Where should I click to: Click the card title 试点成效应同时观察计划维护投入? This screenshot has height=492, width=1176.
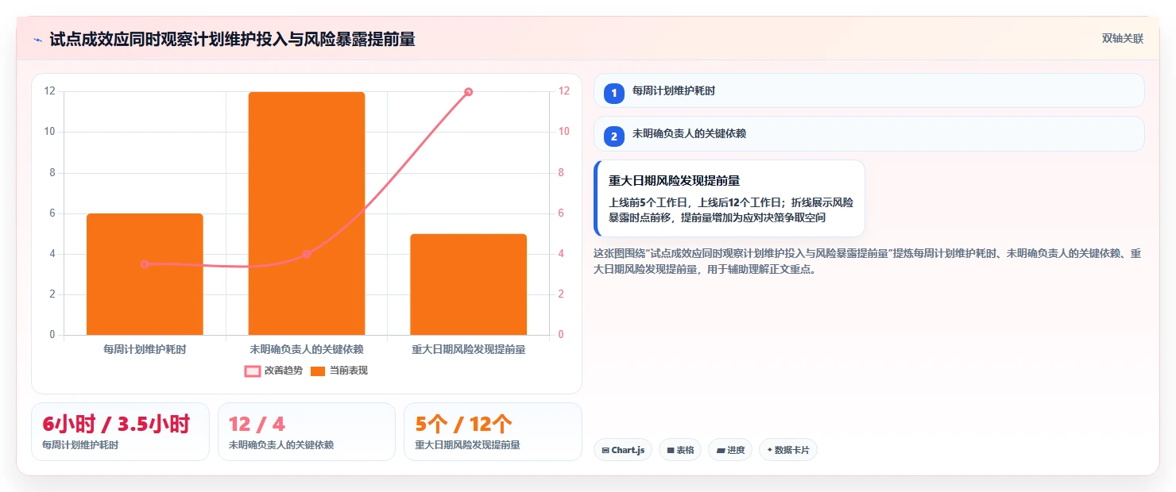pyautogui.click(x=232, y=39)
